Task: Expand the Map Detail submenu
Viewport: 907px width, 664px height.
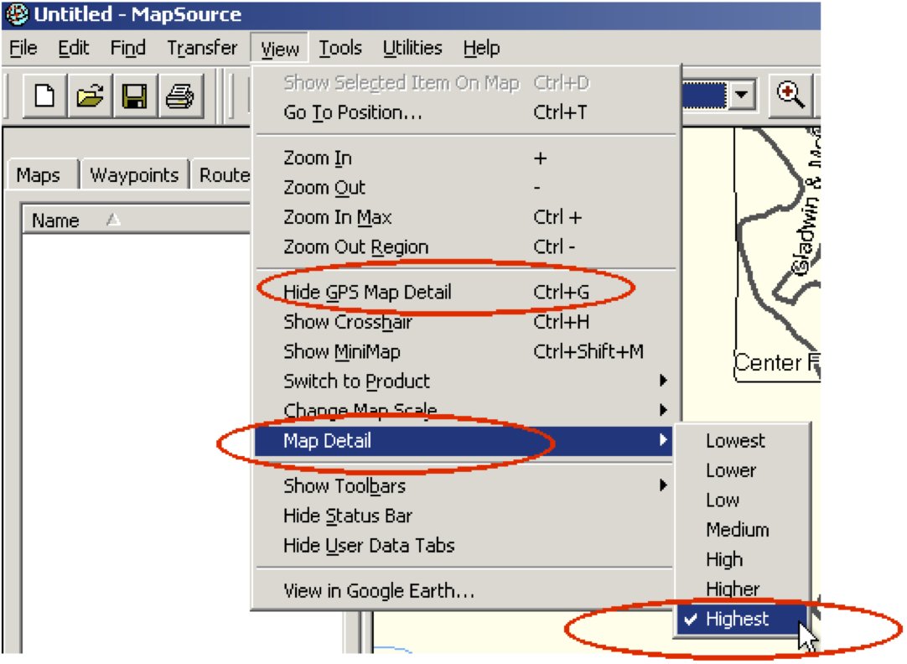Action: click(x=465, y=441)
